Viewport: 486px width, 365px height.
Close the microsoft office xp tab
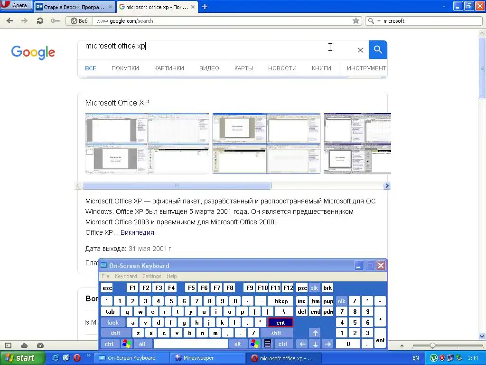[193, 7]
